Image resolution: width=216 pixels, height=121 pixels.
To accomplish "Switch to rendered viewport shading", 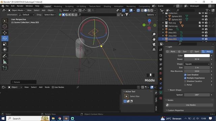I will tap(152, 10).
